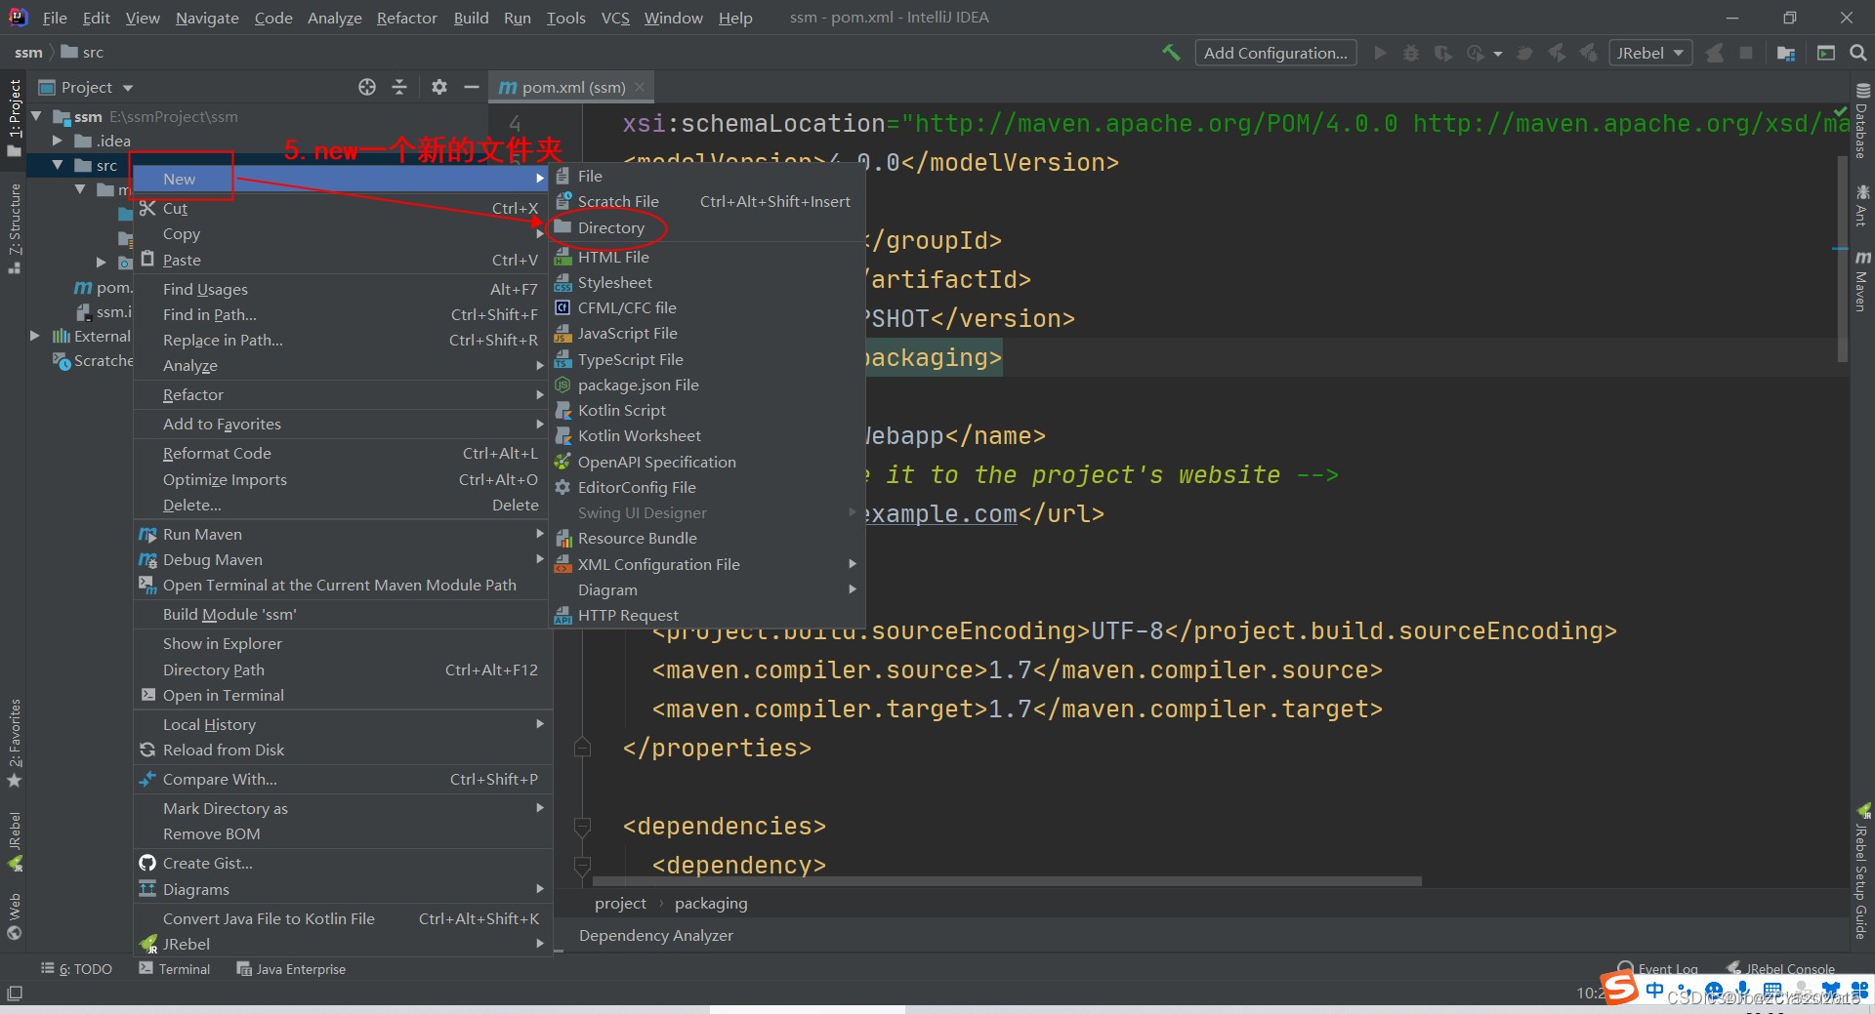The height and width of the screenshot is (1014, 1875).
Task: Click the ssm breadcrumb in navigation bar
Action: point(28,53)
